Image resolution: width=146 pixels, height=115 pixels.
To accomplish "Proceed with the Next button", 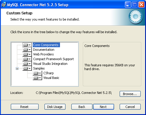I will [x=104, y=107].
